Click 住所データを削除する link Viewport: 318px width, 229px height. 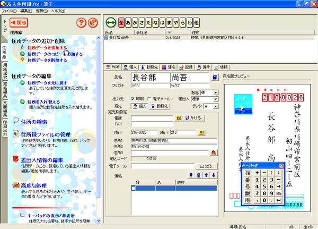47,61
